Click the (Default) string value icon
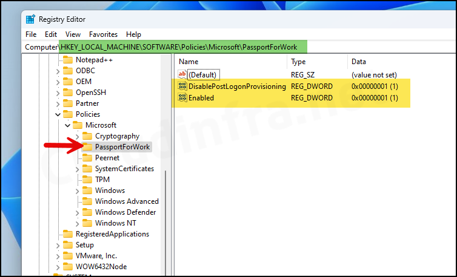Screen dimensions: 457x277 (182, 75)
